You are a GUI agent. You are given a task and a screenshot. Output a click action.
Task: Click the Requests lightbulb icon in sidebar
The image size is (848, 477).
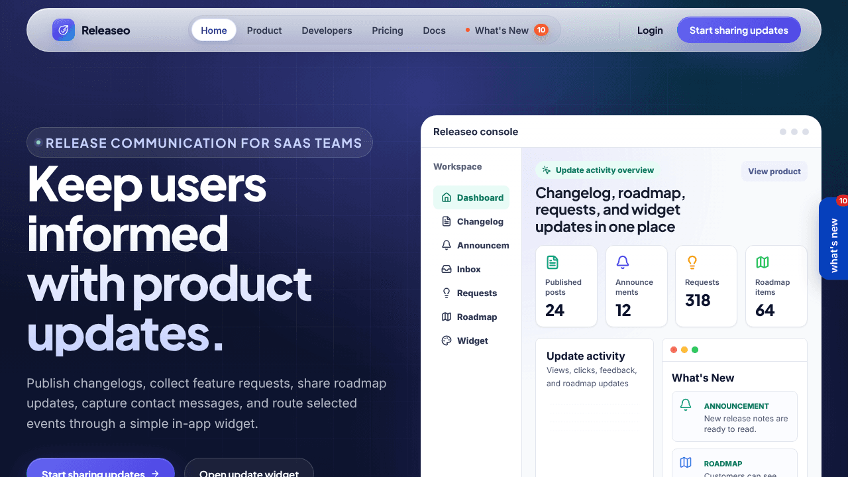447,293
